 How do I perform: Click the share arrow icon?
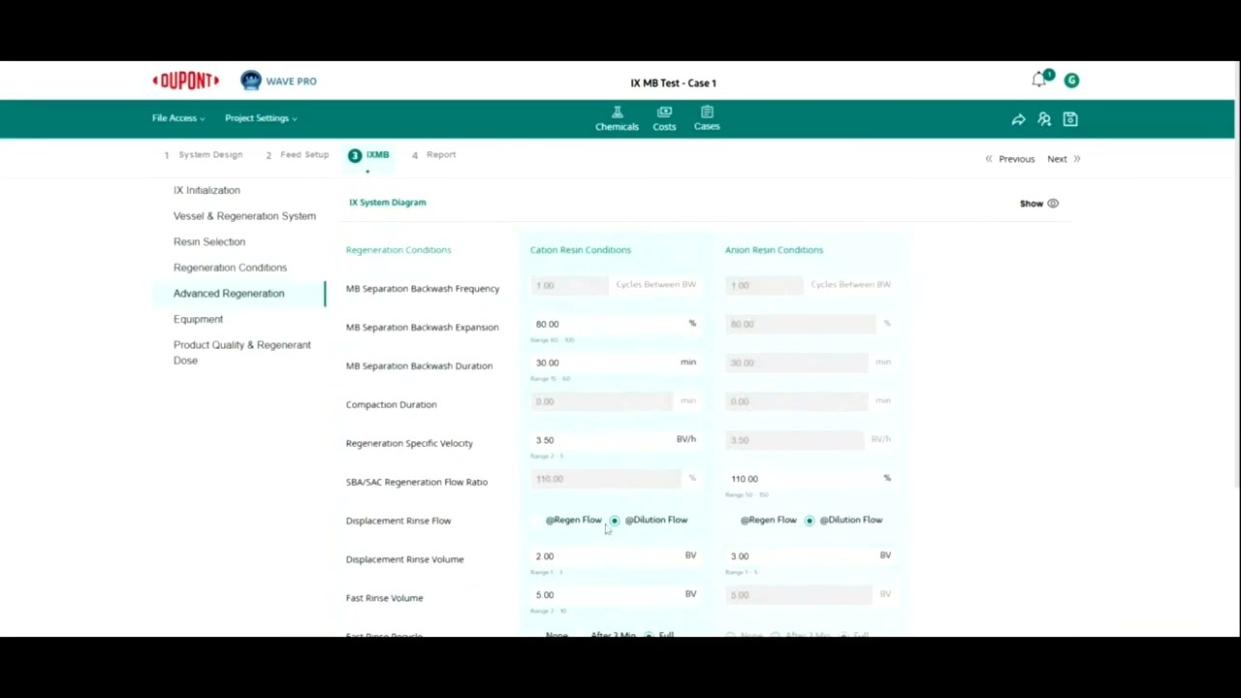(1018, 119)
